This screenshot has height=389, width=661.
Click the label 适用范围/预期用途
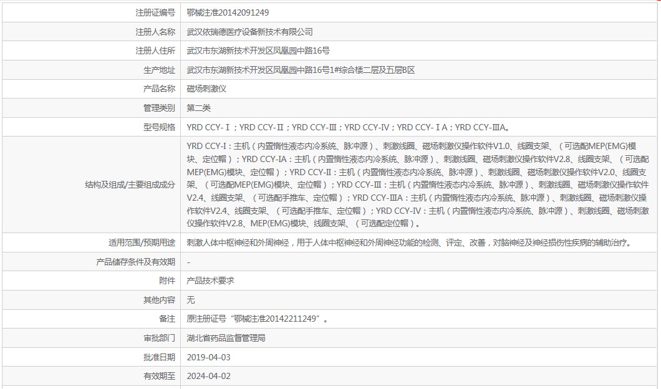click(x=142, y=243)
